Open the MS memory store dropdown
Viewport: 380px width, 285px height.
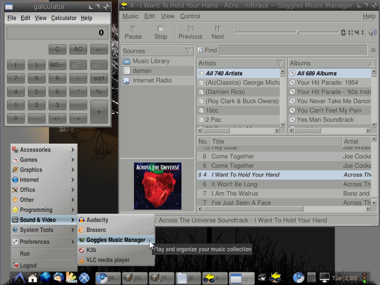point(58,65)
